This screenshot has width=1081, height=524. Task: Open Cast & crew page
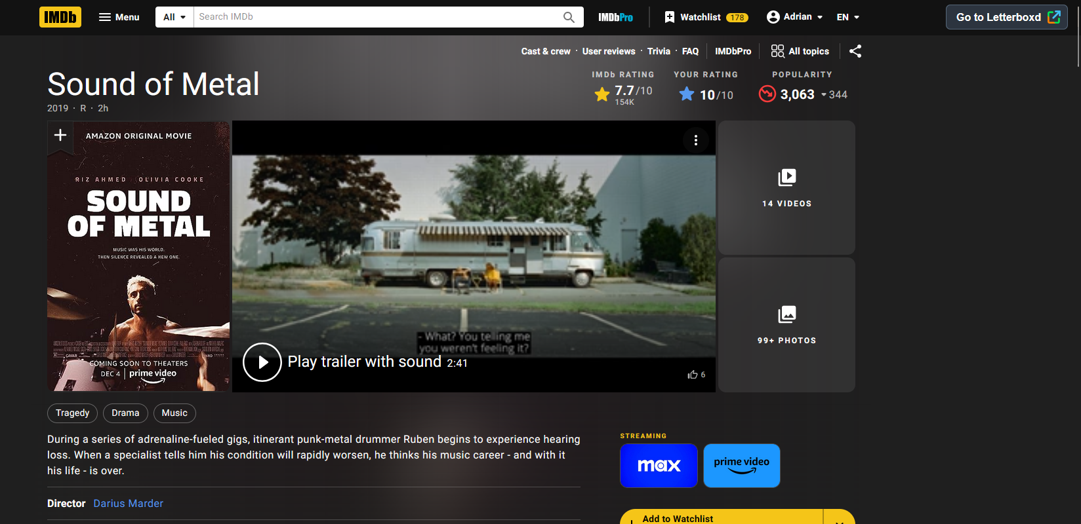546,51
